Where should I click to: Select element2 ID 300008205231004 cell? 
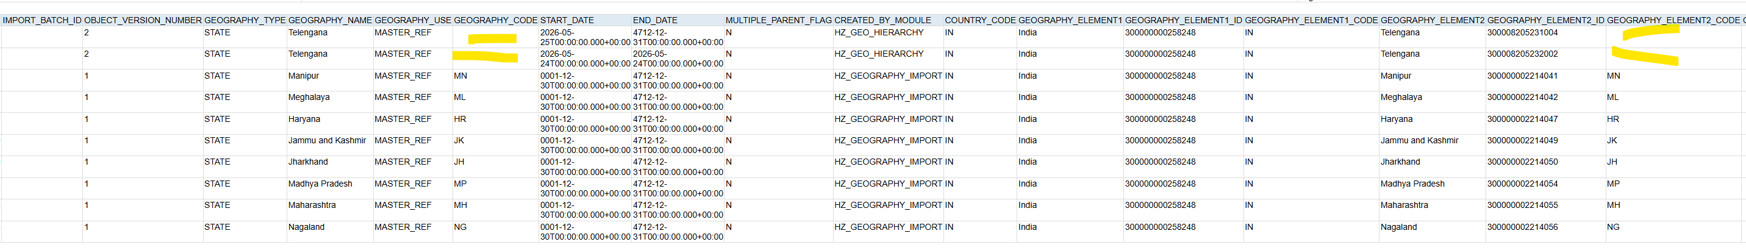click(x=1545, y=37)
